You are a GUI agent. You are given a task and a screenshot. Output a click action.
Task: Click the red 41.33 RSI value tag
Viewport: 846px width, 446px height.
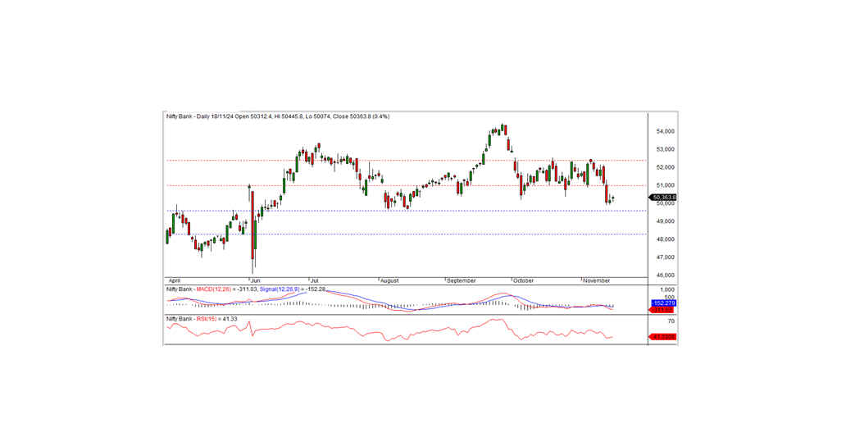point(662,337)
